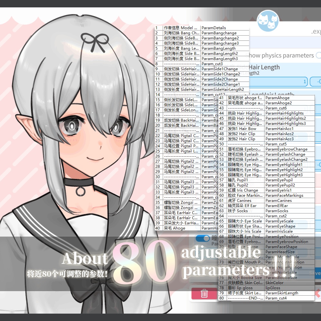Click the '袜子 Socks' cell
This screenshot has width=321, height=321.
pos(246,211)
